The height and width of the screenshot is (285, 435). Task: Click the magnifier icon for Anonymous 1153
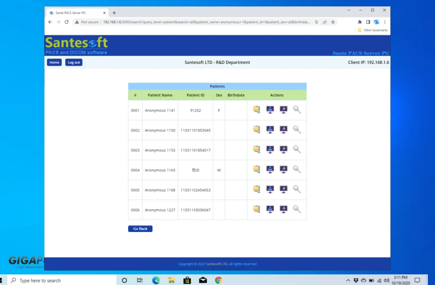pyautogui.click(x=296, y=149)
